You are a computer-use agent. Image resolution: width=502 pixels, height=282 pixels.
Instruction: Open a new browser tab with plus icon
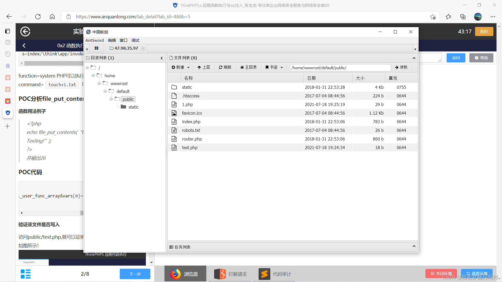click(8, 126)
